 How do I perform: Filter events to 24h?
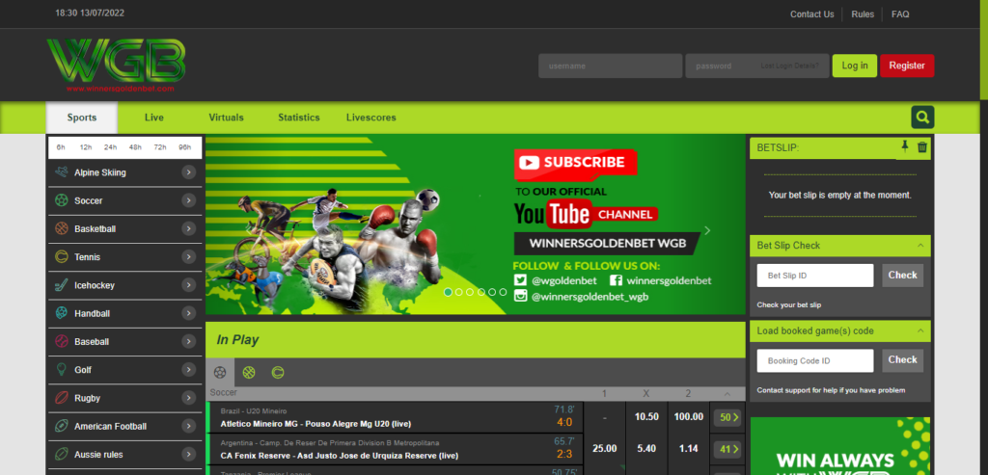pos(110,147)
